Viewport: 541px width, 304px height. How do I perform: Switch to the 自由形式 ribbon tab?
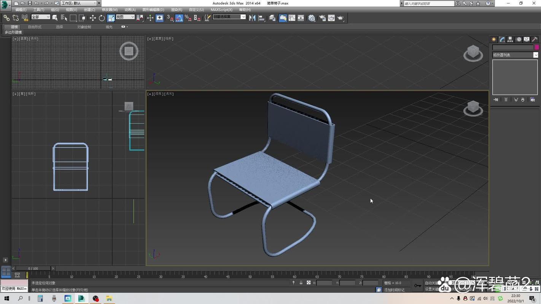[x=35, y=27]
